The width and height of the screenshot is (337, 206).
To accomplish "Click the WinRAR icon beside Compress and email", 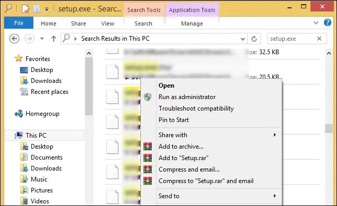I will point(148,169).
